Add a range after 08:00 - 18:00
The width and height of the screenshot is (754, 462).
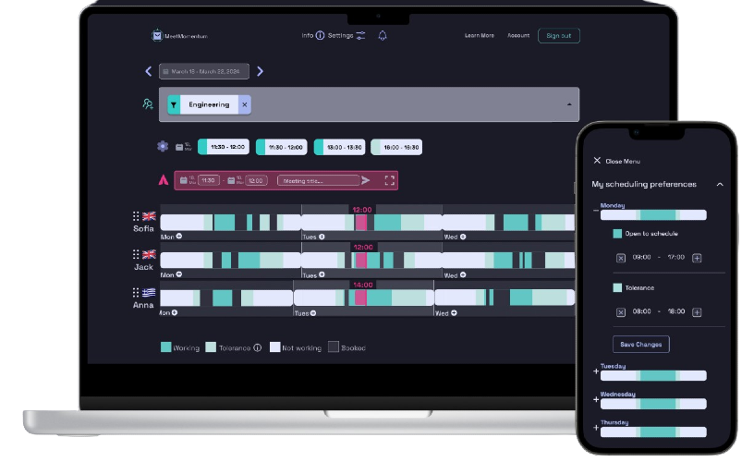697,312
